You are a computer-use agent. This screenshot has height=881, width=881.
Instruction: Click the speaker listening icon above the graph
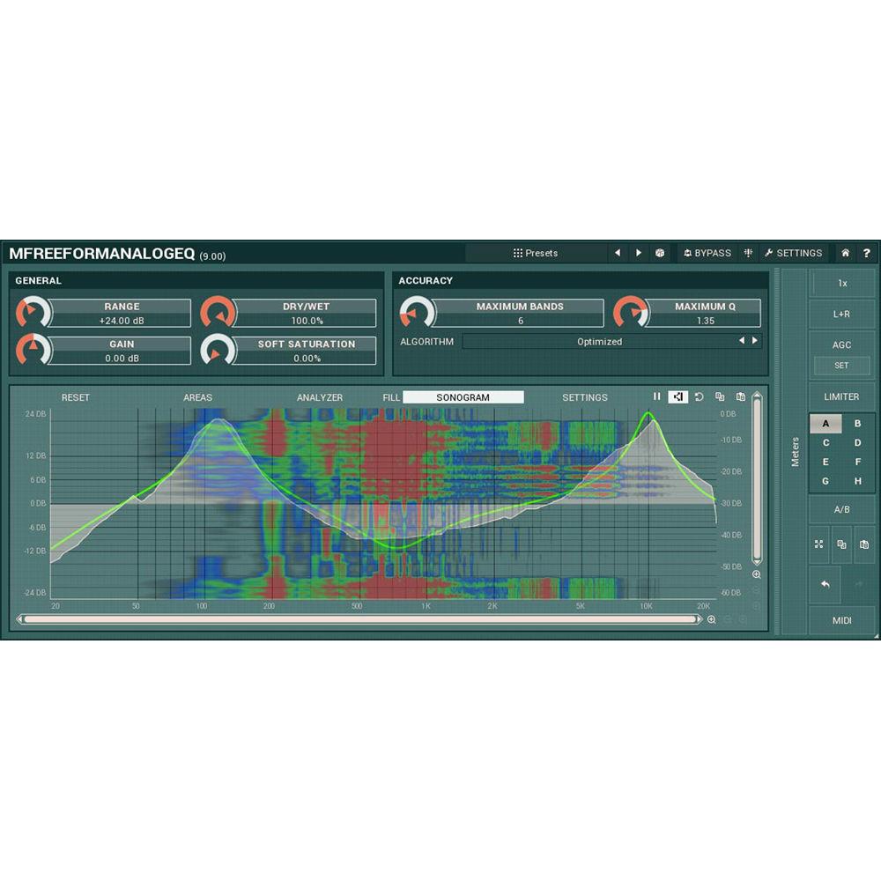[x=677, y=397]
